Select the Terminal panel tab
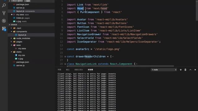 tap(90, 70)
